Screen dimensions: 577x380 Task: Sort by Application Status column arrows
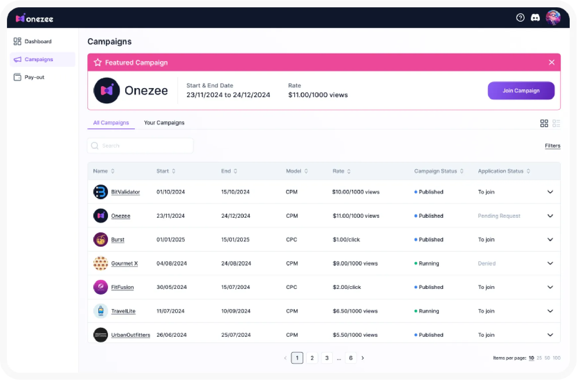[528, 171]
